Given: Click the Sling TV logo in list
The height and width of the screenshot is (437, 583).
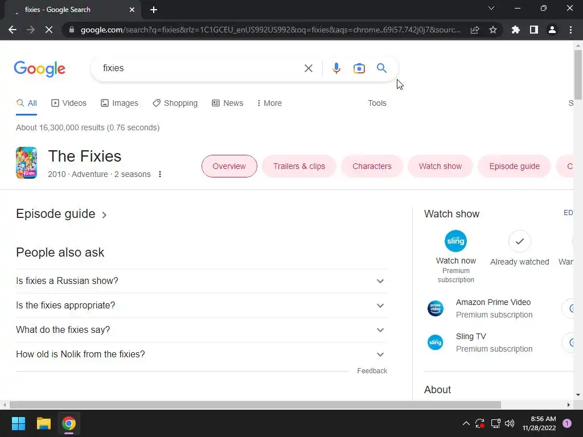Looking at the screenshot, I should [435, 342].
